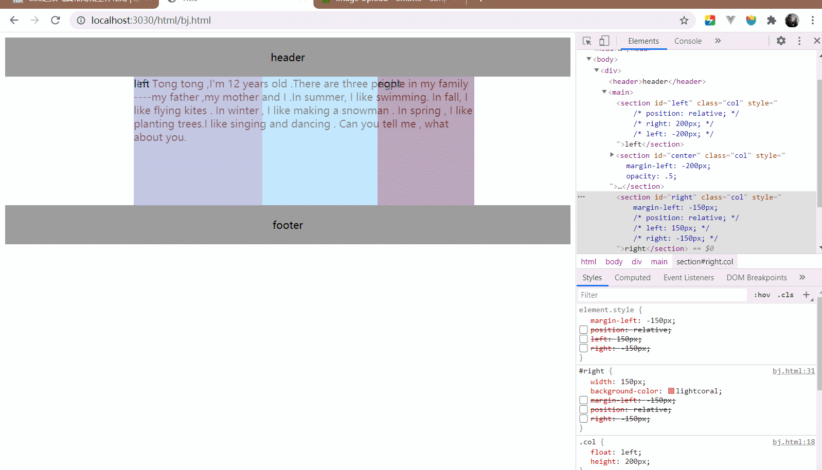The width and height of the screenshot is (822, 470).
Task: Toggle the device toolbar icon
Action: click(x=604, y=41)
